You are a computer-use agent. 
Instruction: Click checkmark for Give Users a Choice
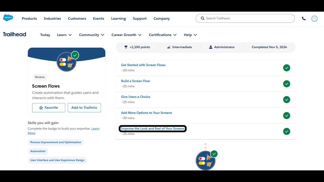[x=287, y=100]
